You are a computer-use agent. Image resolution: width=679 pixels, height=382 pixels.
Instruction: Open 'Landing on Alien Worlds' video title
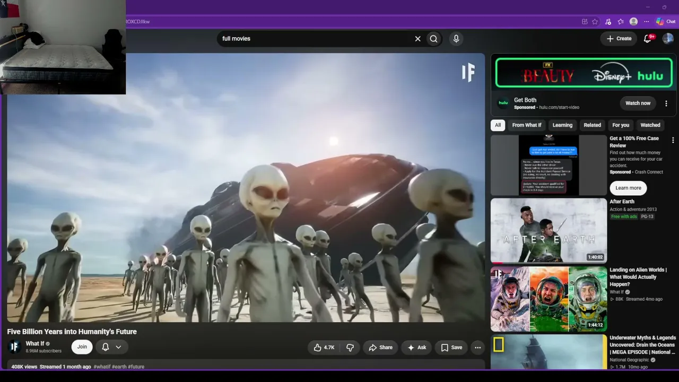point(638,277)
